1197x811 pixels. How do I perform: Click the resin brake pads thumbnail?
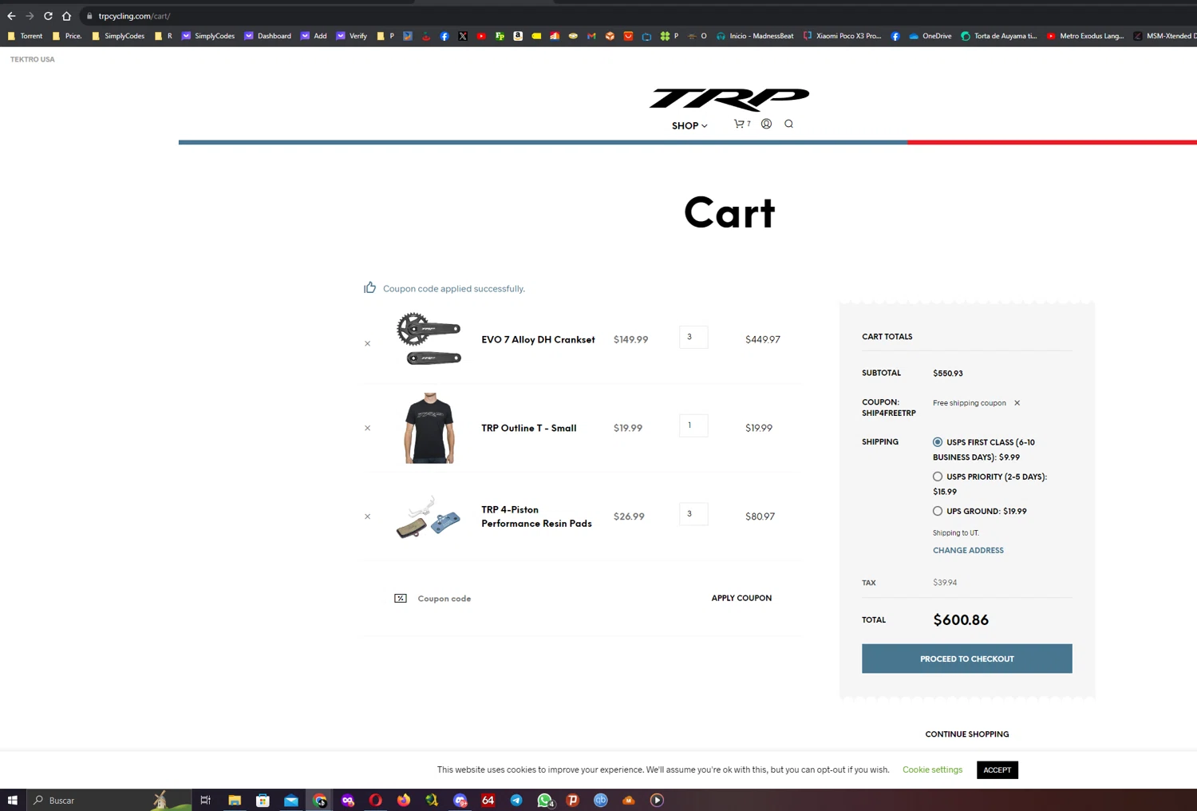pyautogui.click(x=429, y=516)
